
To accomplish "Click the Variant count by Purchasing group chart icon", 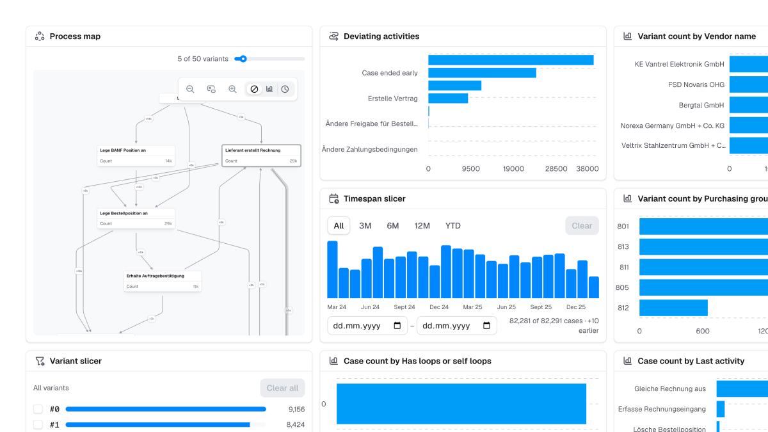I will (628, 199).
